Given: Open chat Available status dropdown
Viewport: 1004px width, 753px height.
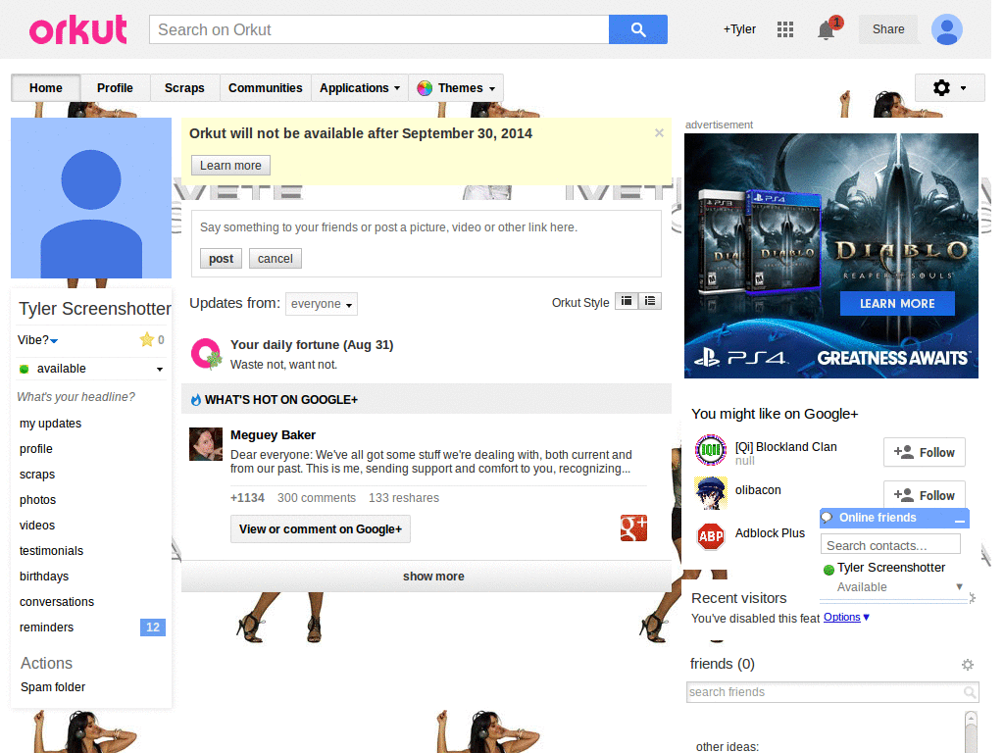Looking at the screenshot, I should coord(959,586).
